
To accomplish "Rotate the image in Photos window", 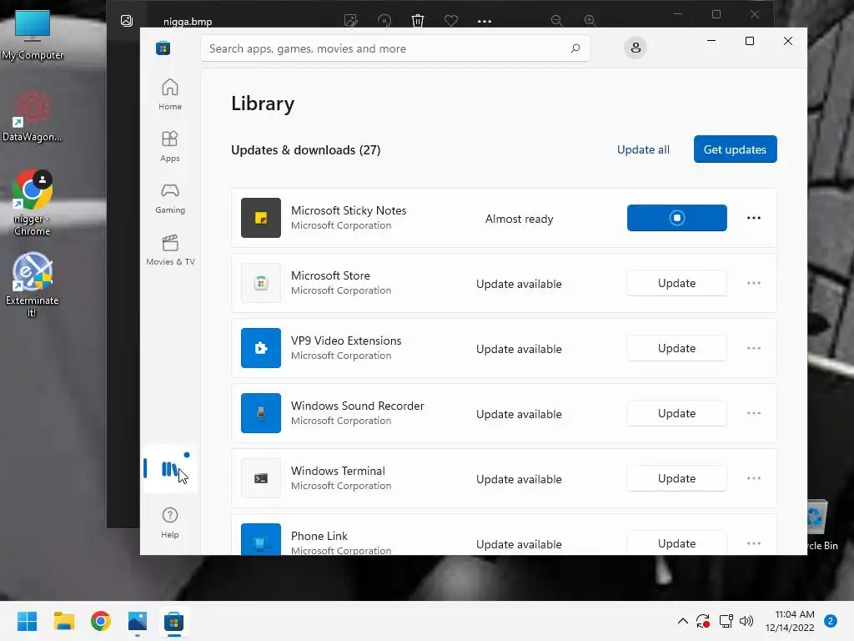I will click(x=384, y=21).
